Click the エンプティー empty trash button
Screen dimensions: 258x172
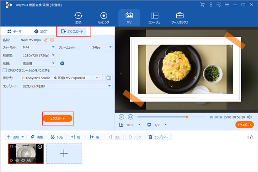click(159, 137)
